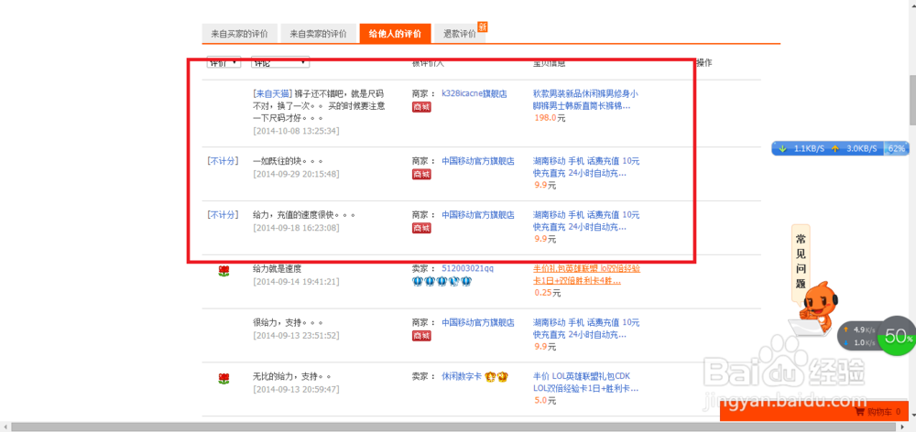The width and height of the screenshot is (916, 432).
Task: Open the 常见问题 help bubble
Action: coord(801,262)
